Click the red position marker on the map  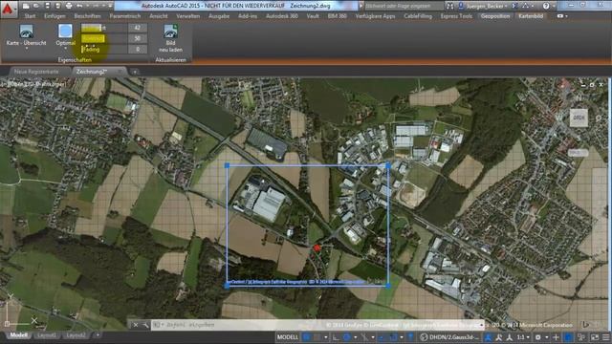click(x=317, y=248)
